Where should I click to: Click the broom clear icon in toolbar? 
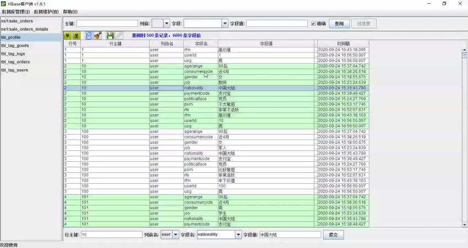(98, 35)
